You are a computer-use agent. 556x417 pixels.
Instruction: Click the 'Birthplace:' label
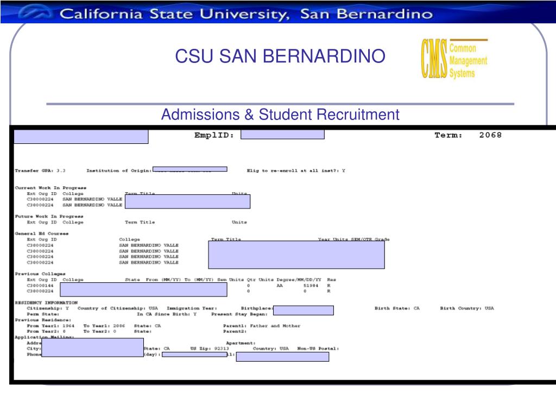pos(257,308)
